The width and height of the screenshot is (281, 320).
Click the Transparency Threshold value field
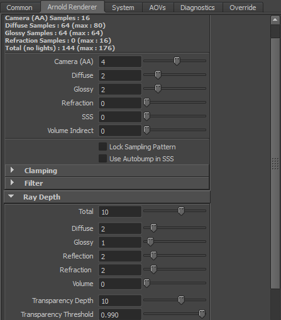tap(120, 314)
